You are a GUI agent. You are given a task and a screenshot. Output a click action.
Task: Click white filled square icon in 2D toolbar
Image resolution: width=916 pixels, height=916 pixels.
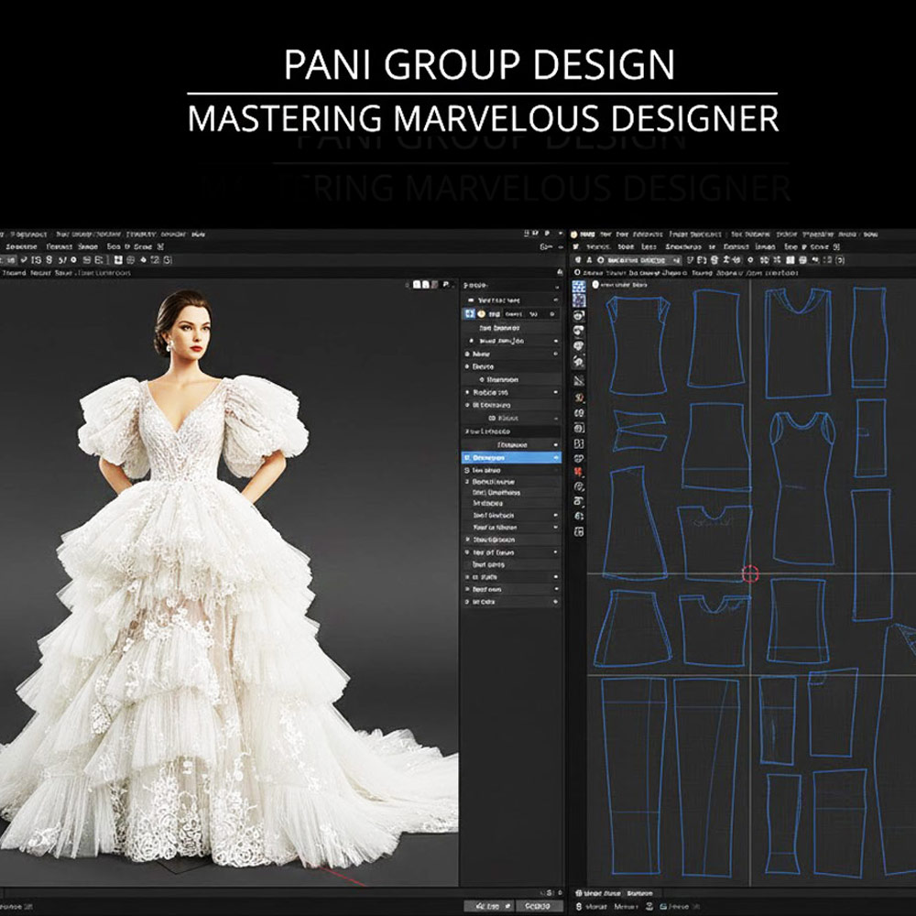tap(790, 260)
